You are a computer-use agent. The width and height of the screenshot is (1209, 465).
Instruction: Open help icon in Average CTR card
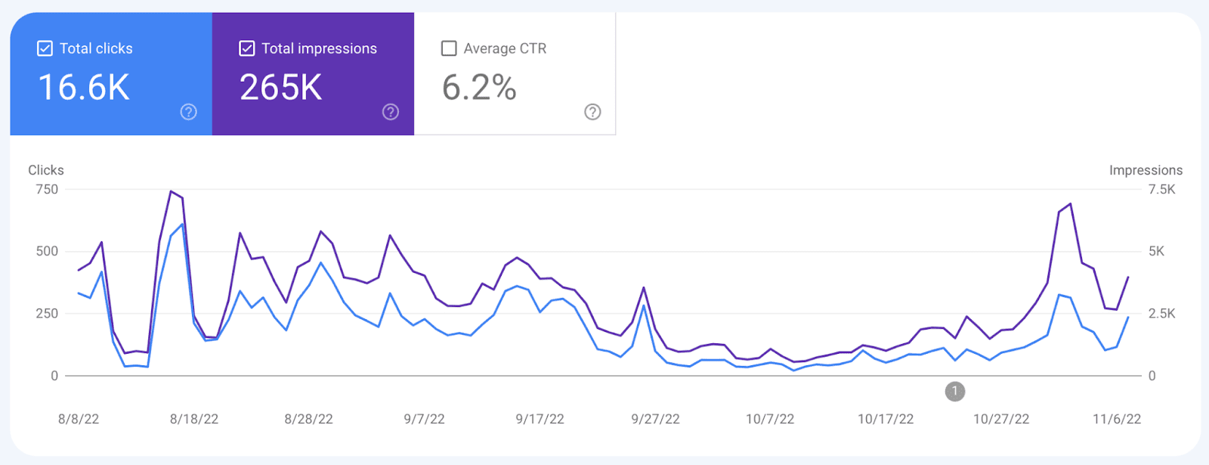[x=592, y=112]
